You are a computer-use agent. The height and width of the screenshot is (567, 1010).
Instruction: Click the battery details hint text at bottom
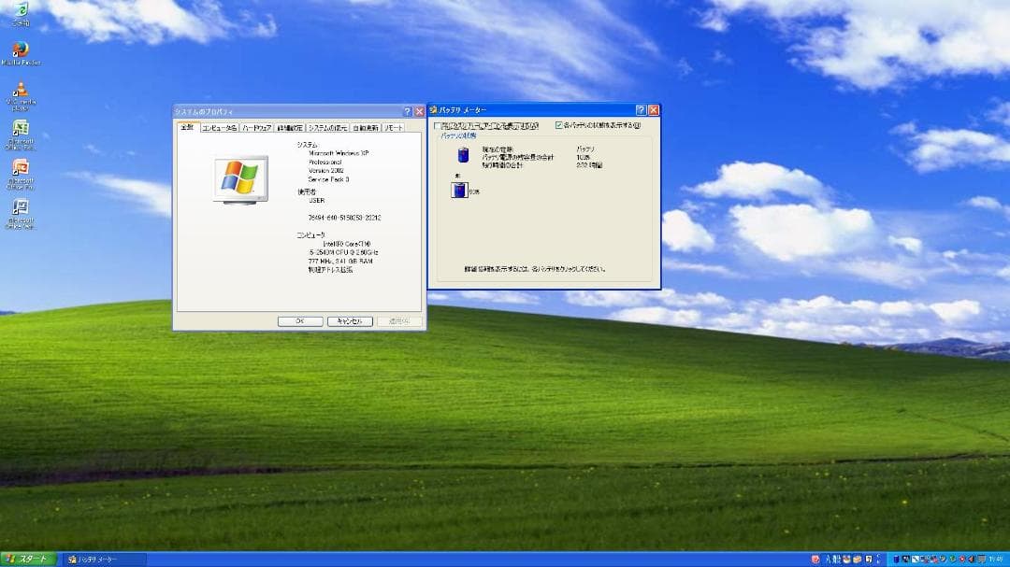[535, 269]
